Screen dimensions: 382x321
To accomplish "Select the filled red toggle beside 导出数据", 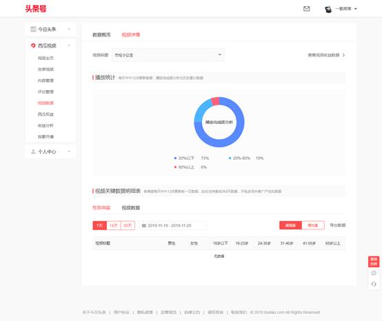I will click(x=291, y=225).
